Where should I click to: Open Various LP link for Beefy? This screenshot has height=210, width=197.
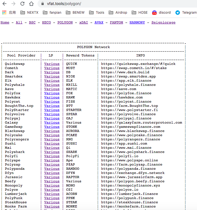(52, 181)
